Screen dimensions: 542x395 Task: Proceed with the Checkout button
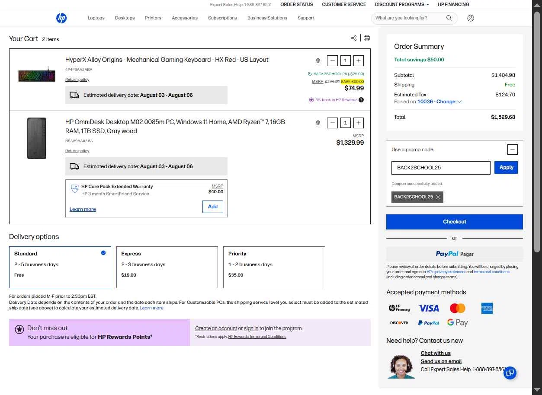[455, 222]
